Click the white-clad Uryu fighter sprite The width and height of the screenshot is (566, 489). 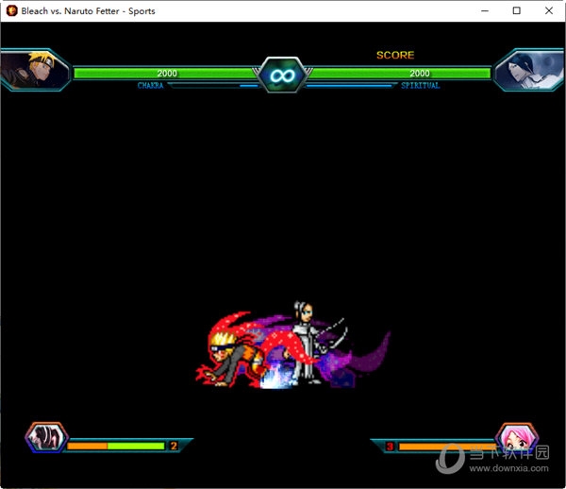(308, 343)
